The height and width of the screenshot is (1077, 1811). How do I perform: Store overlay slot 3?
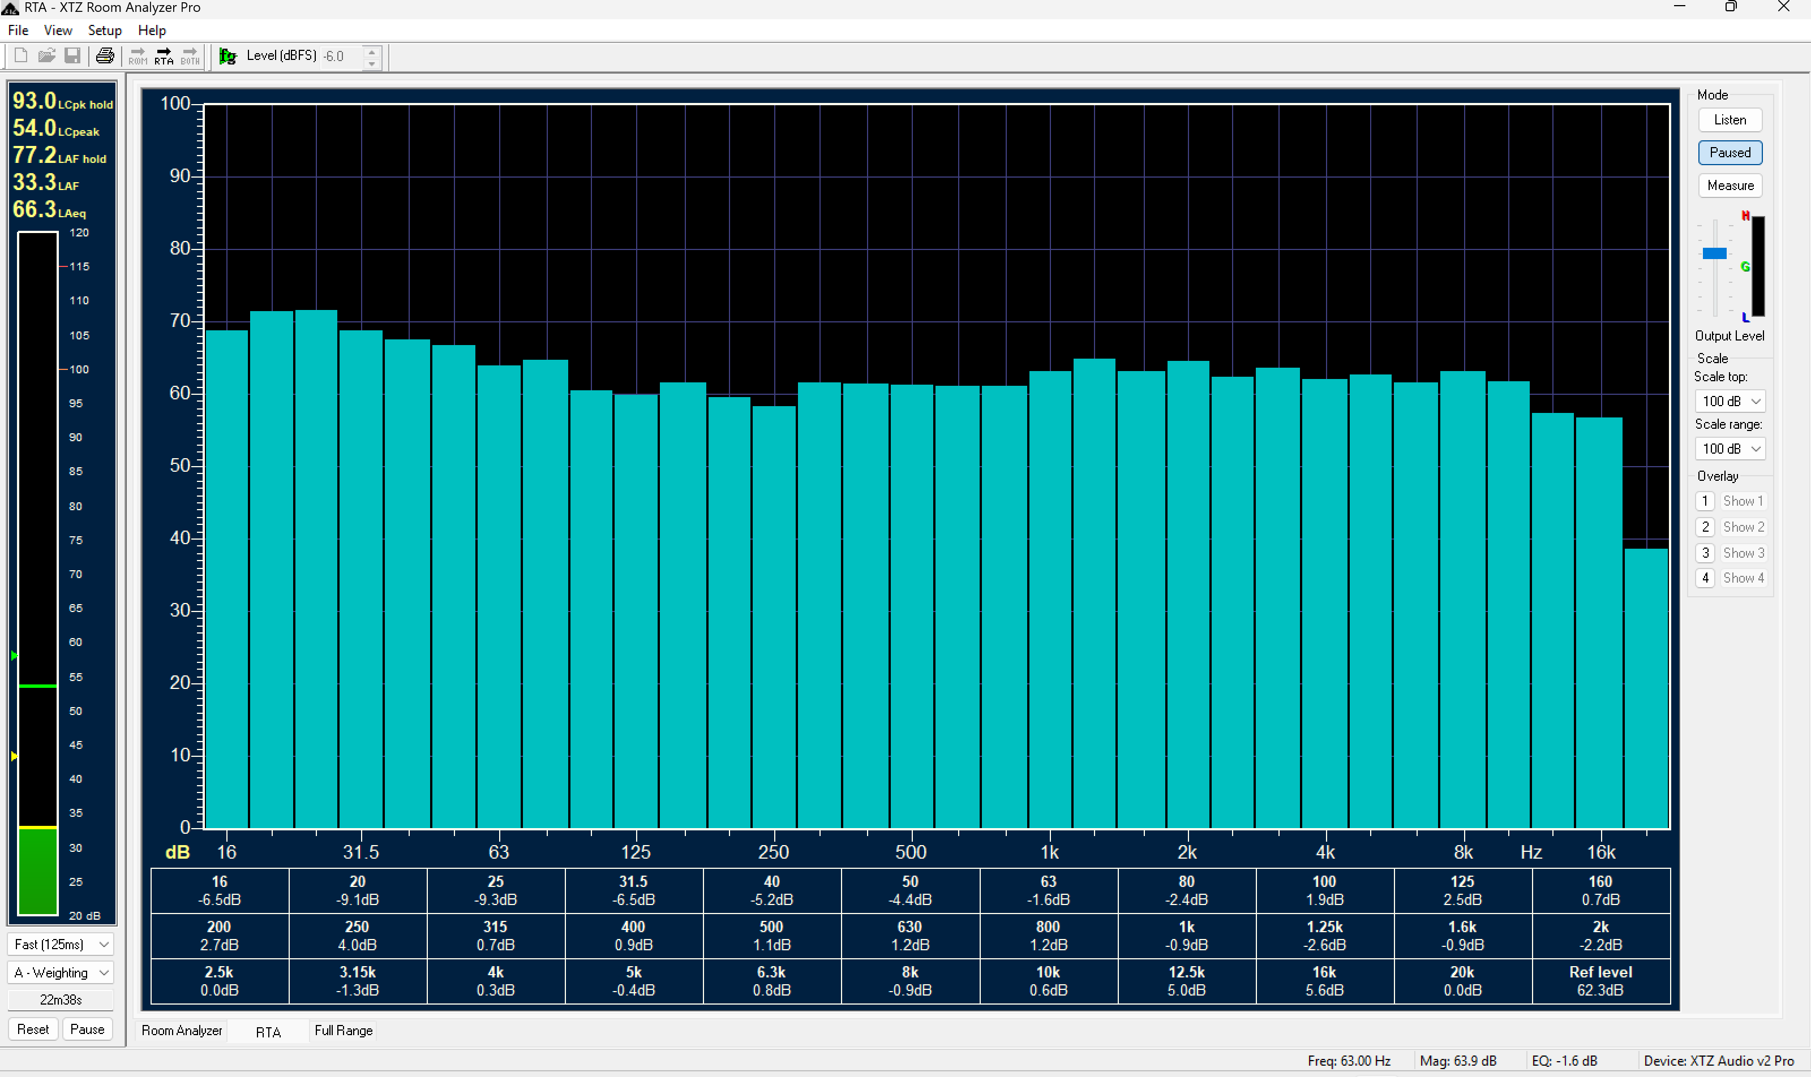click(x=1705, y=553)
